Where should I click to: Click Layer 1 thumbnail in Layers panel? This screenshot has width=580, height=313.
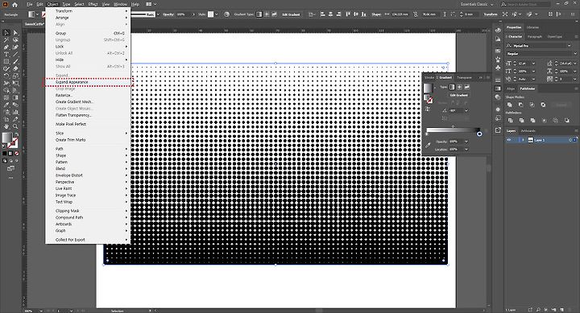pyautogui.click(x=530, y=140)
